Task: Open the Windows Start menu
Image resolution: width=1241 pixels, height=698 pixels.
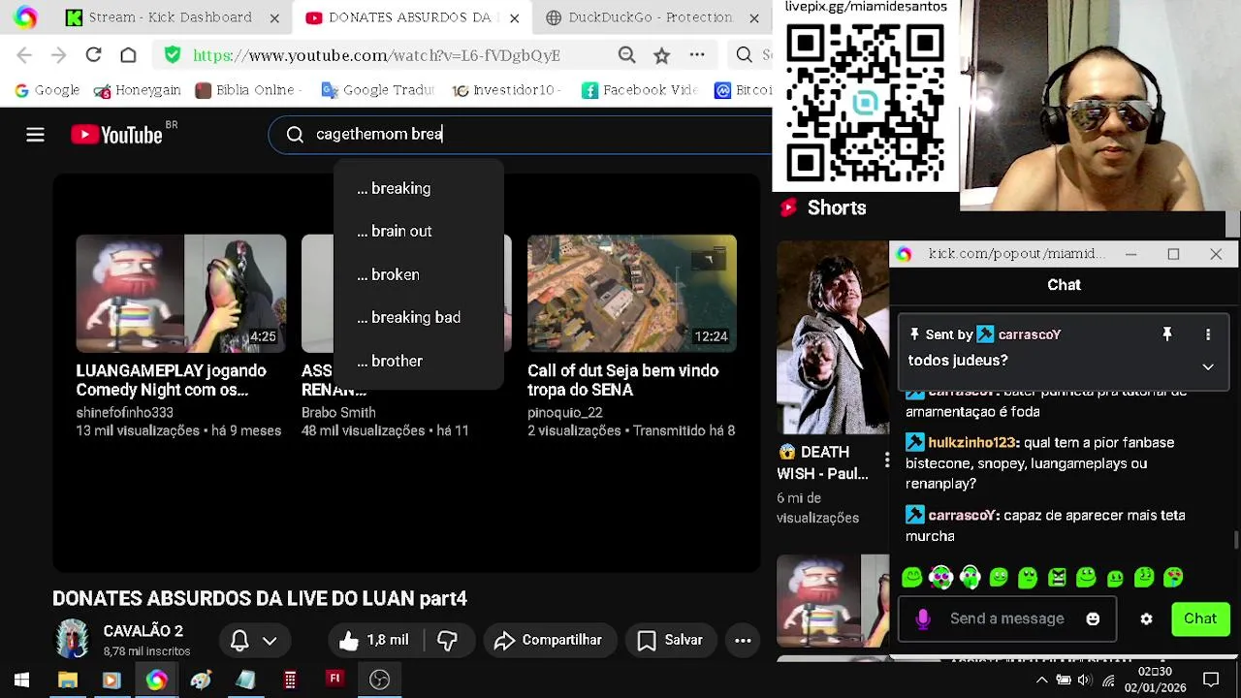Action: [21, 680]
